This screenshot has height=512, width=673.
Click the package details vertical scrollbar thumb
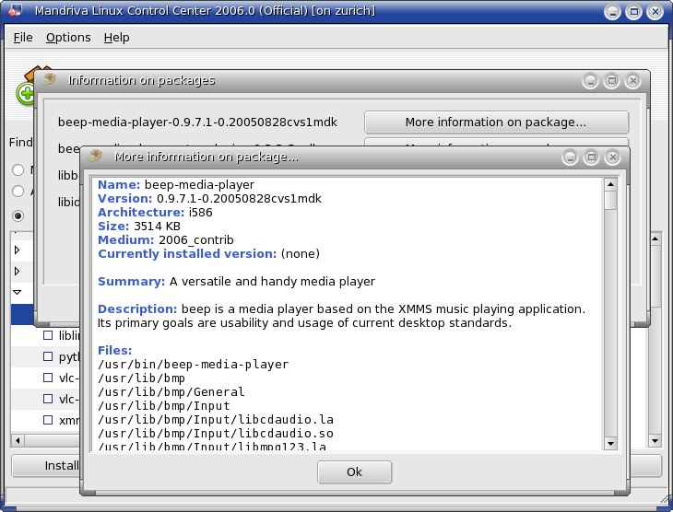point(610,200)
